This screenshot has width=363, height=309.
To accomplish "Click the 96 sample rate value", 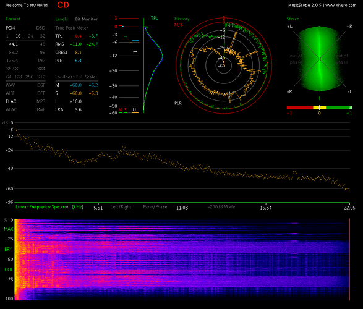I will pyautogui.click(x=43, y=53).
